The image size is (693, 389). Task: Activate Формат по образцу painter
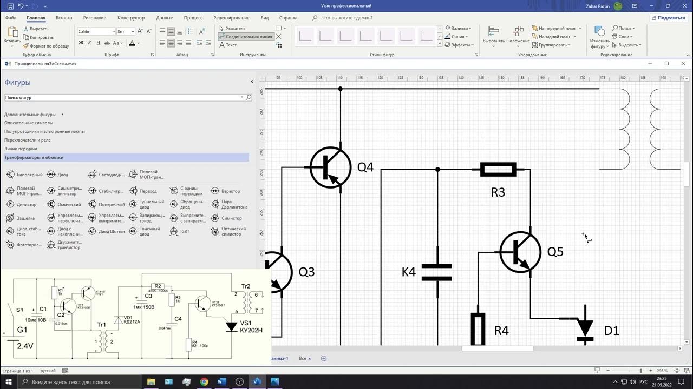pos(46,46)
